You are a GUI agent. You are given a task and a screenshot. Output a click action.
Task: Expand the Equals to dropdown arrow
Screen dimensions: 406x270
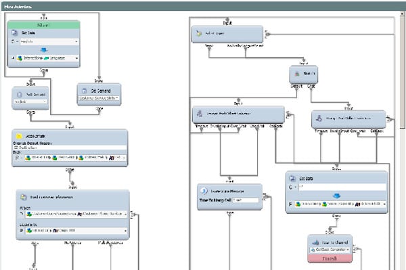pyautogui.click(x=126, y=230)
